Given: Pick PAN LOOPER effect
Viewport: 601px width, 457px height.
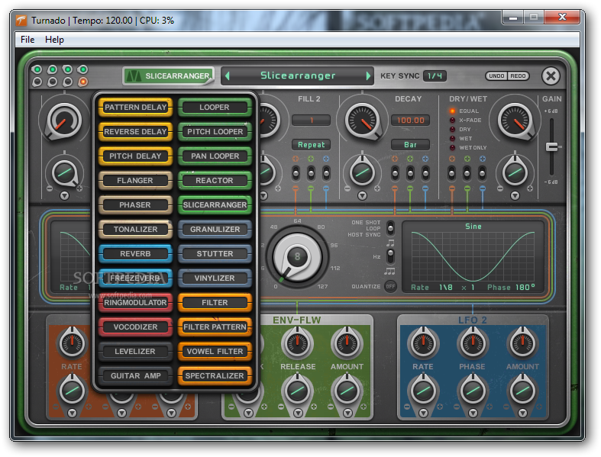Looking at the screenshot, I should [215, 156].
